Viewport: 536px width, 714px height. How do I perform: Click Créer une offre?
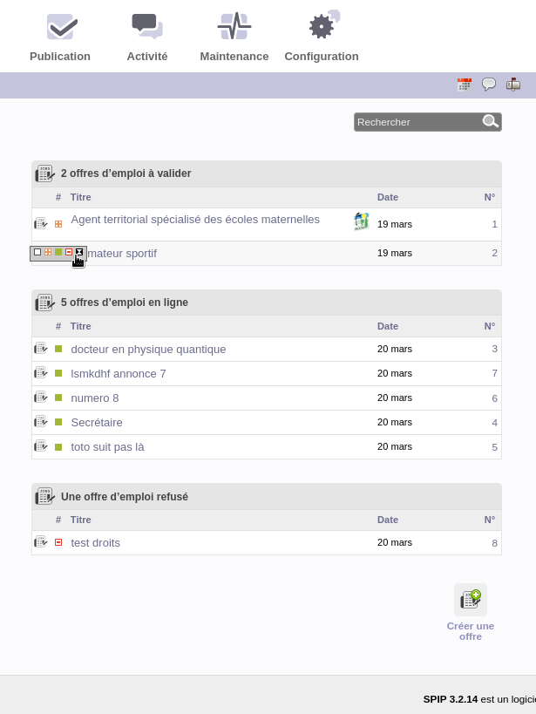pos(471,613)
